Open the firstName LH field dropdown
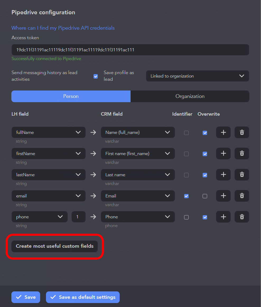Viewport: 261px width, 307px height. pyautogui.click(x=48, y=153)
